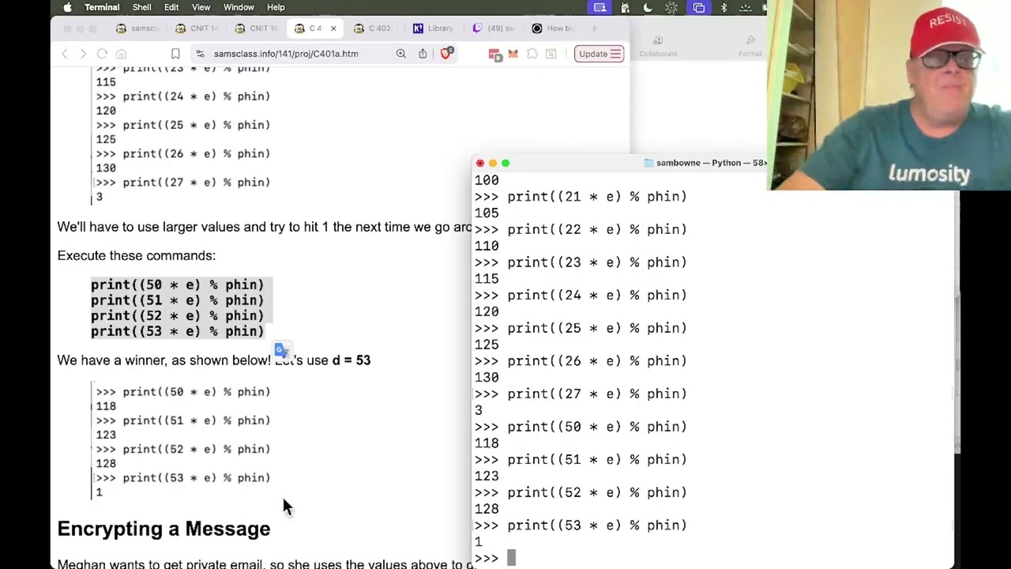Viewport: 1011px width, 569px height.
Task: Click 'Execute these commands:' text
Action: [136, 255]
